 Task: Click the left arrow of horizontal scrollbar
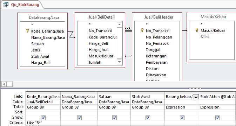(4, 84)
